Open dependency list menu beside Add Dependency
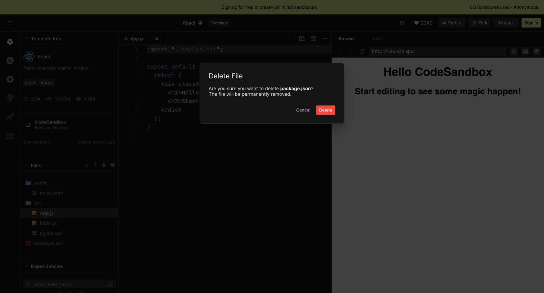This screenshot has width=544, height=293. pos(111,284)
